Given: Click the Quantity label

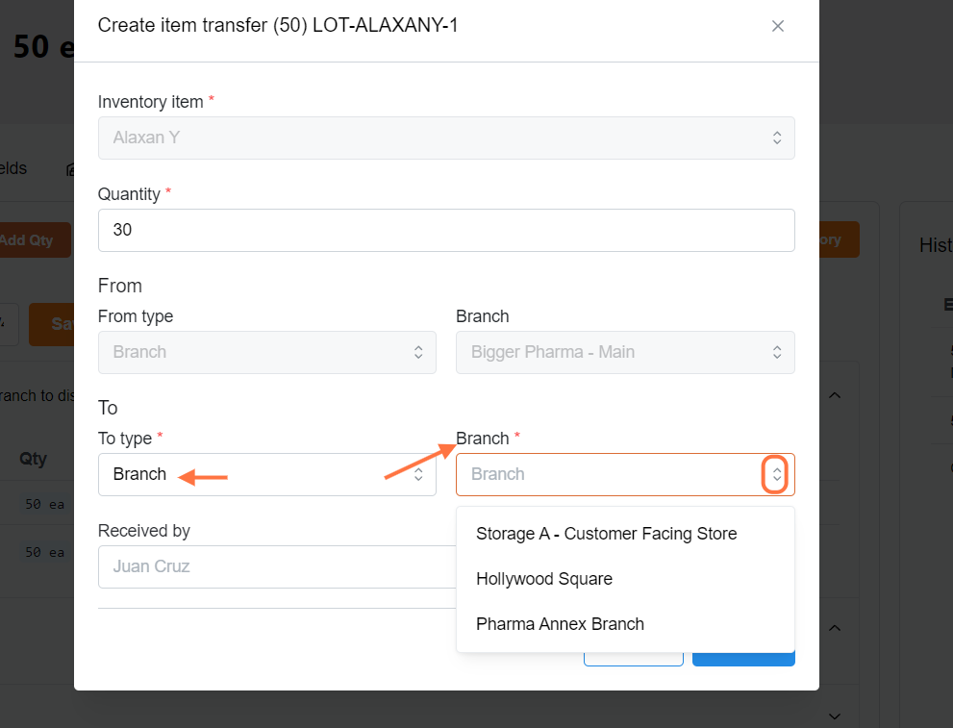Looking at the screenshot, I should tap(129, 194).
